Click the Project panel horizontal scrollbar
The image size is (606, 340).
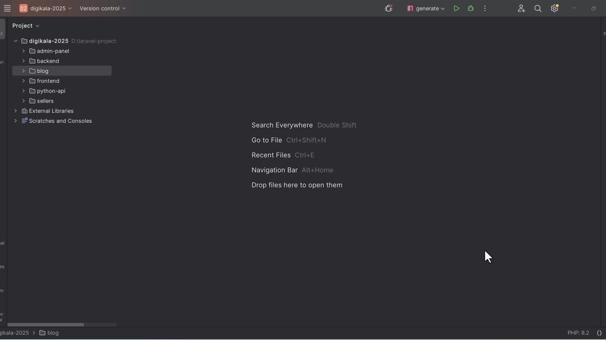(x=46, y=324)
